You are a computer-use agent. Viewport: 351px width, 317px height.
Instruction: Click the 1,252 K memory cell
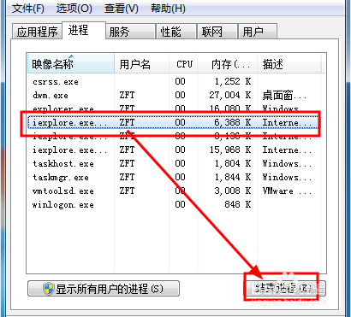233,82
